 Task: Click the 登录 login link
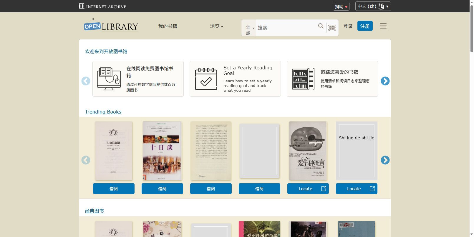tap(348, 26)
